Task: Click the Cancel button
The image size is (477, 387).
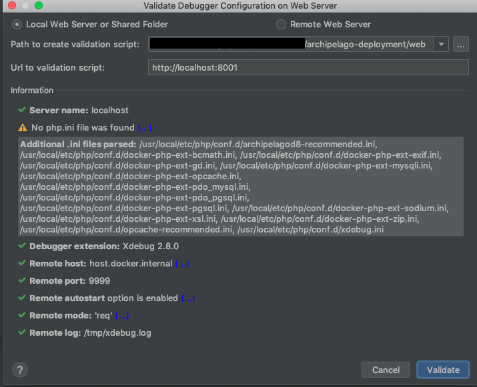Action: 386,370
